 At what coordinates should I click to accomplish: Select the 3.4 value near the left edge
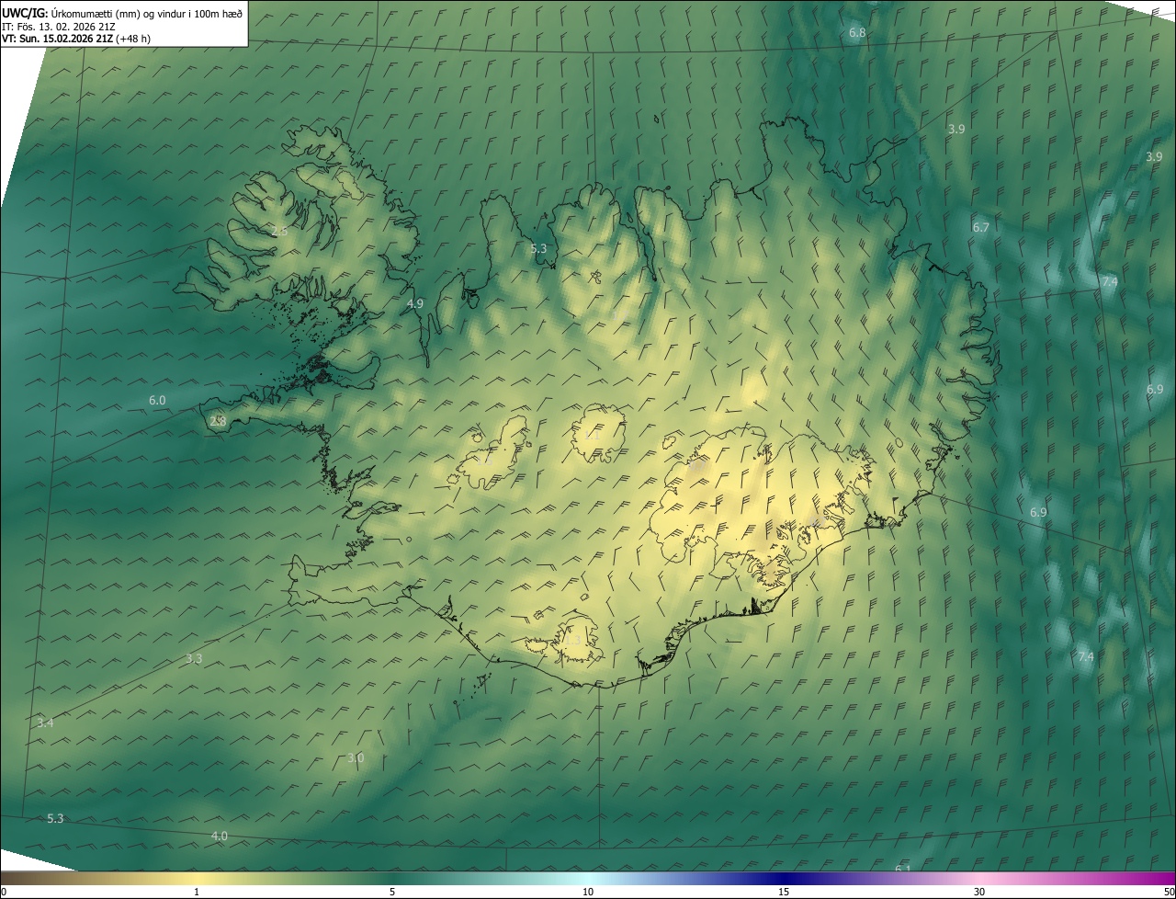tap(45, 723)
